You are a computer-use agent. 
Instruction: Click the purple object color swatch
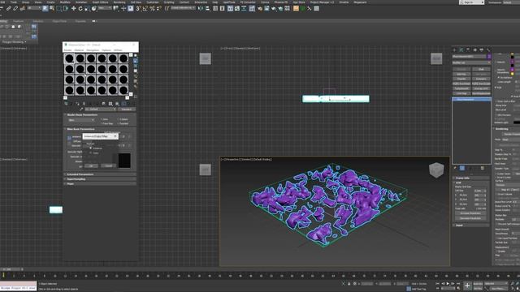click(489, 56)
